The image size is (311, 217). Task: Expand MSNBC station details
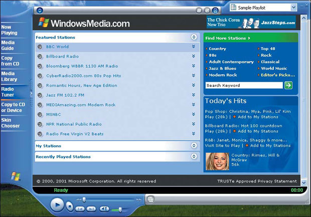194,114
